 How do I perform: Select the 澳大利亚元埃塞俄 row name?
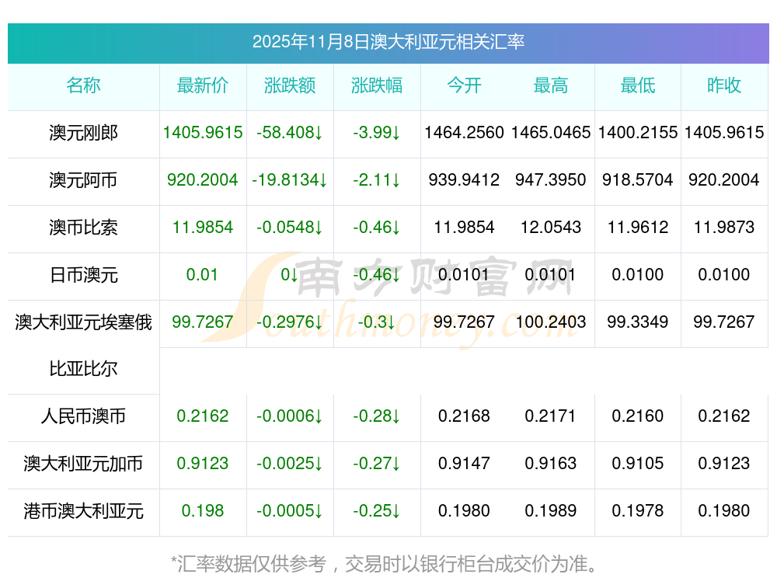(83, 322)
